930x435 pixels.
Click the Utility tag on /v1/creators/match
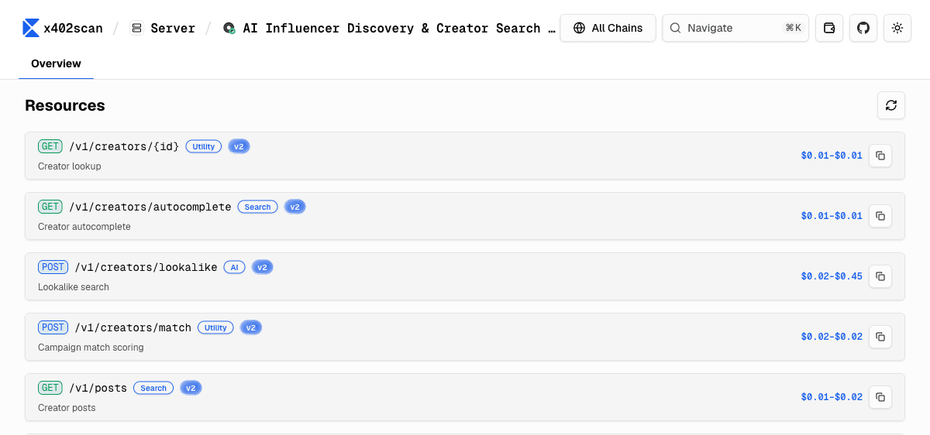pyautogui.click(x=215, y=327)
